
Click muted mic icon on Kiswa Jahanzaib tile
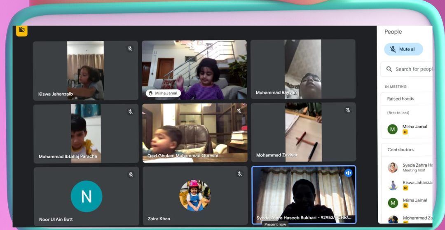click(x=130, y=49)
